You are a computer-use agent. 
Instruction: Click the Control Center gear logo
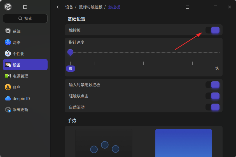pyautogui.click(x=8, y=7)
